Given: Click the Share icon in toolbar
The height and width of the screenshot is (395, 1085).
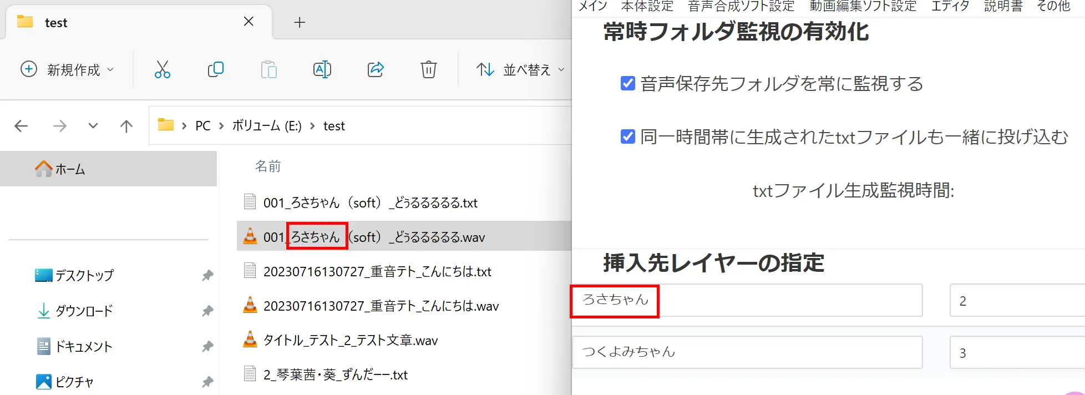Looking at the screenshot, I should click(x=376, y=69).
